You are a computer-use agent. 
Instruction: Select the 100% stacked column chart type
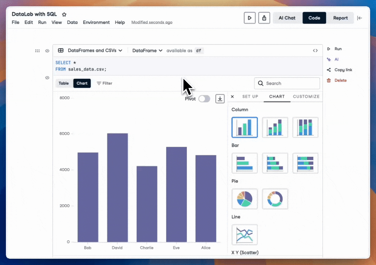coord(306,127)
